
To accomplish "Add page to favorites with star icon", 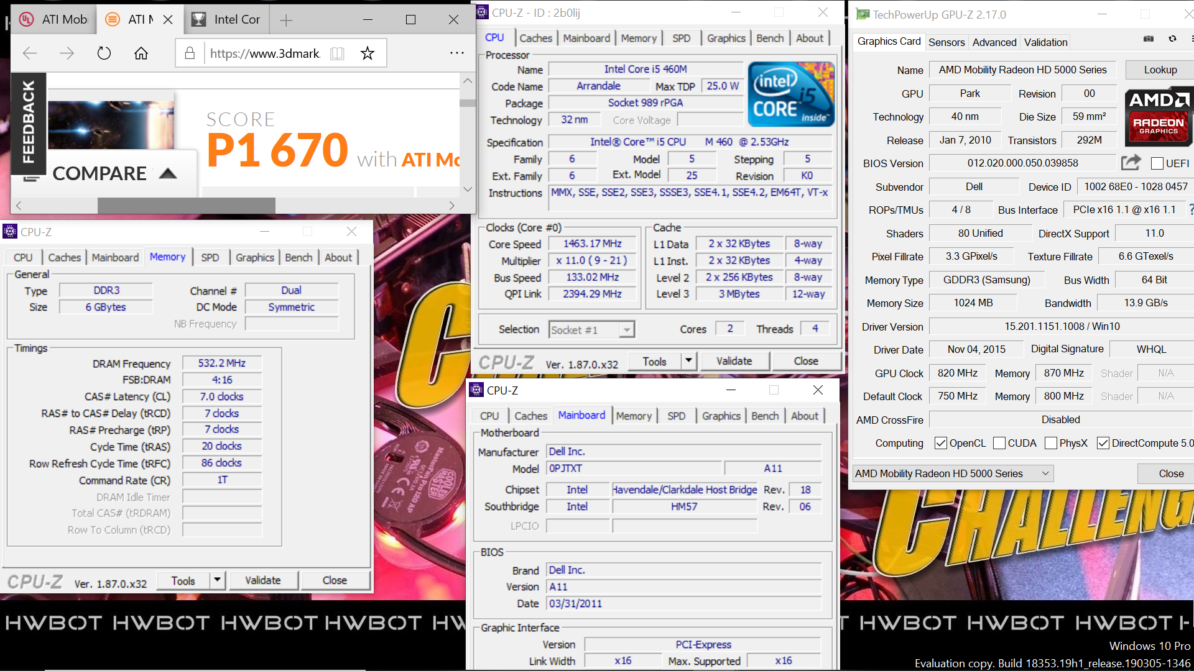I will (368, 53).
